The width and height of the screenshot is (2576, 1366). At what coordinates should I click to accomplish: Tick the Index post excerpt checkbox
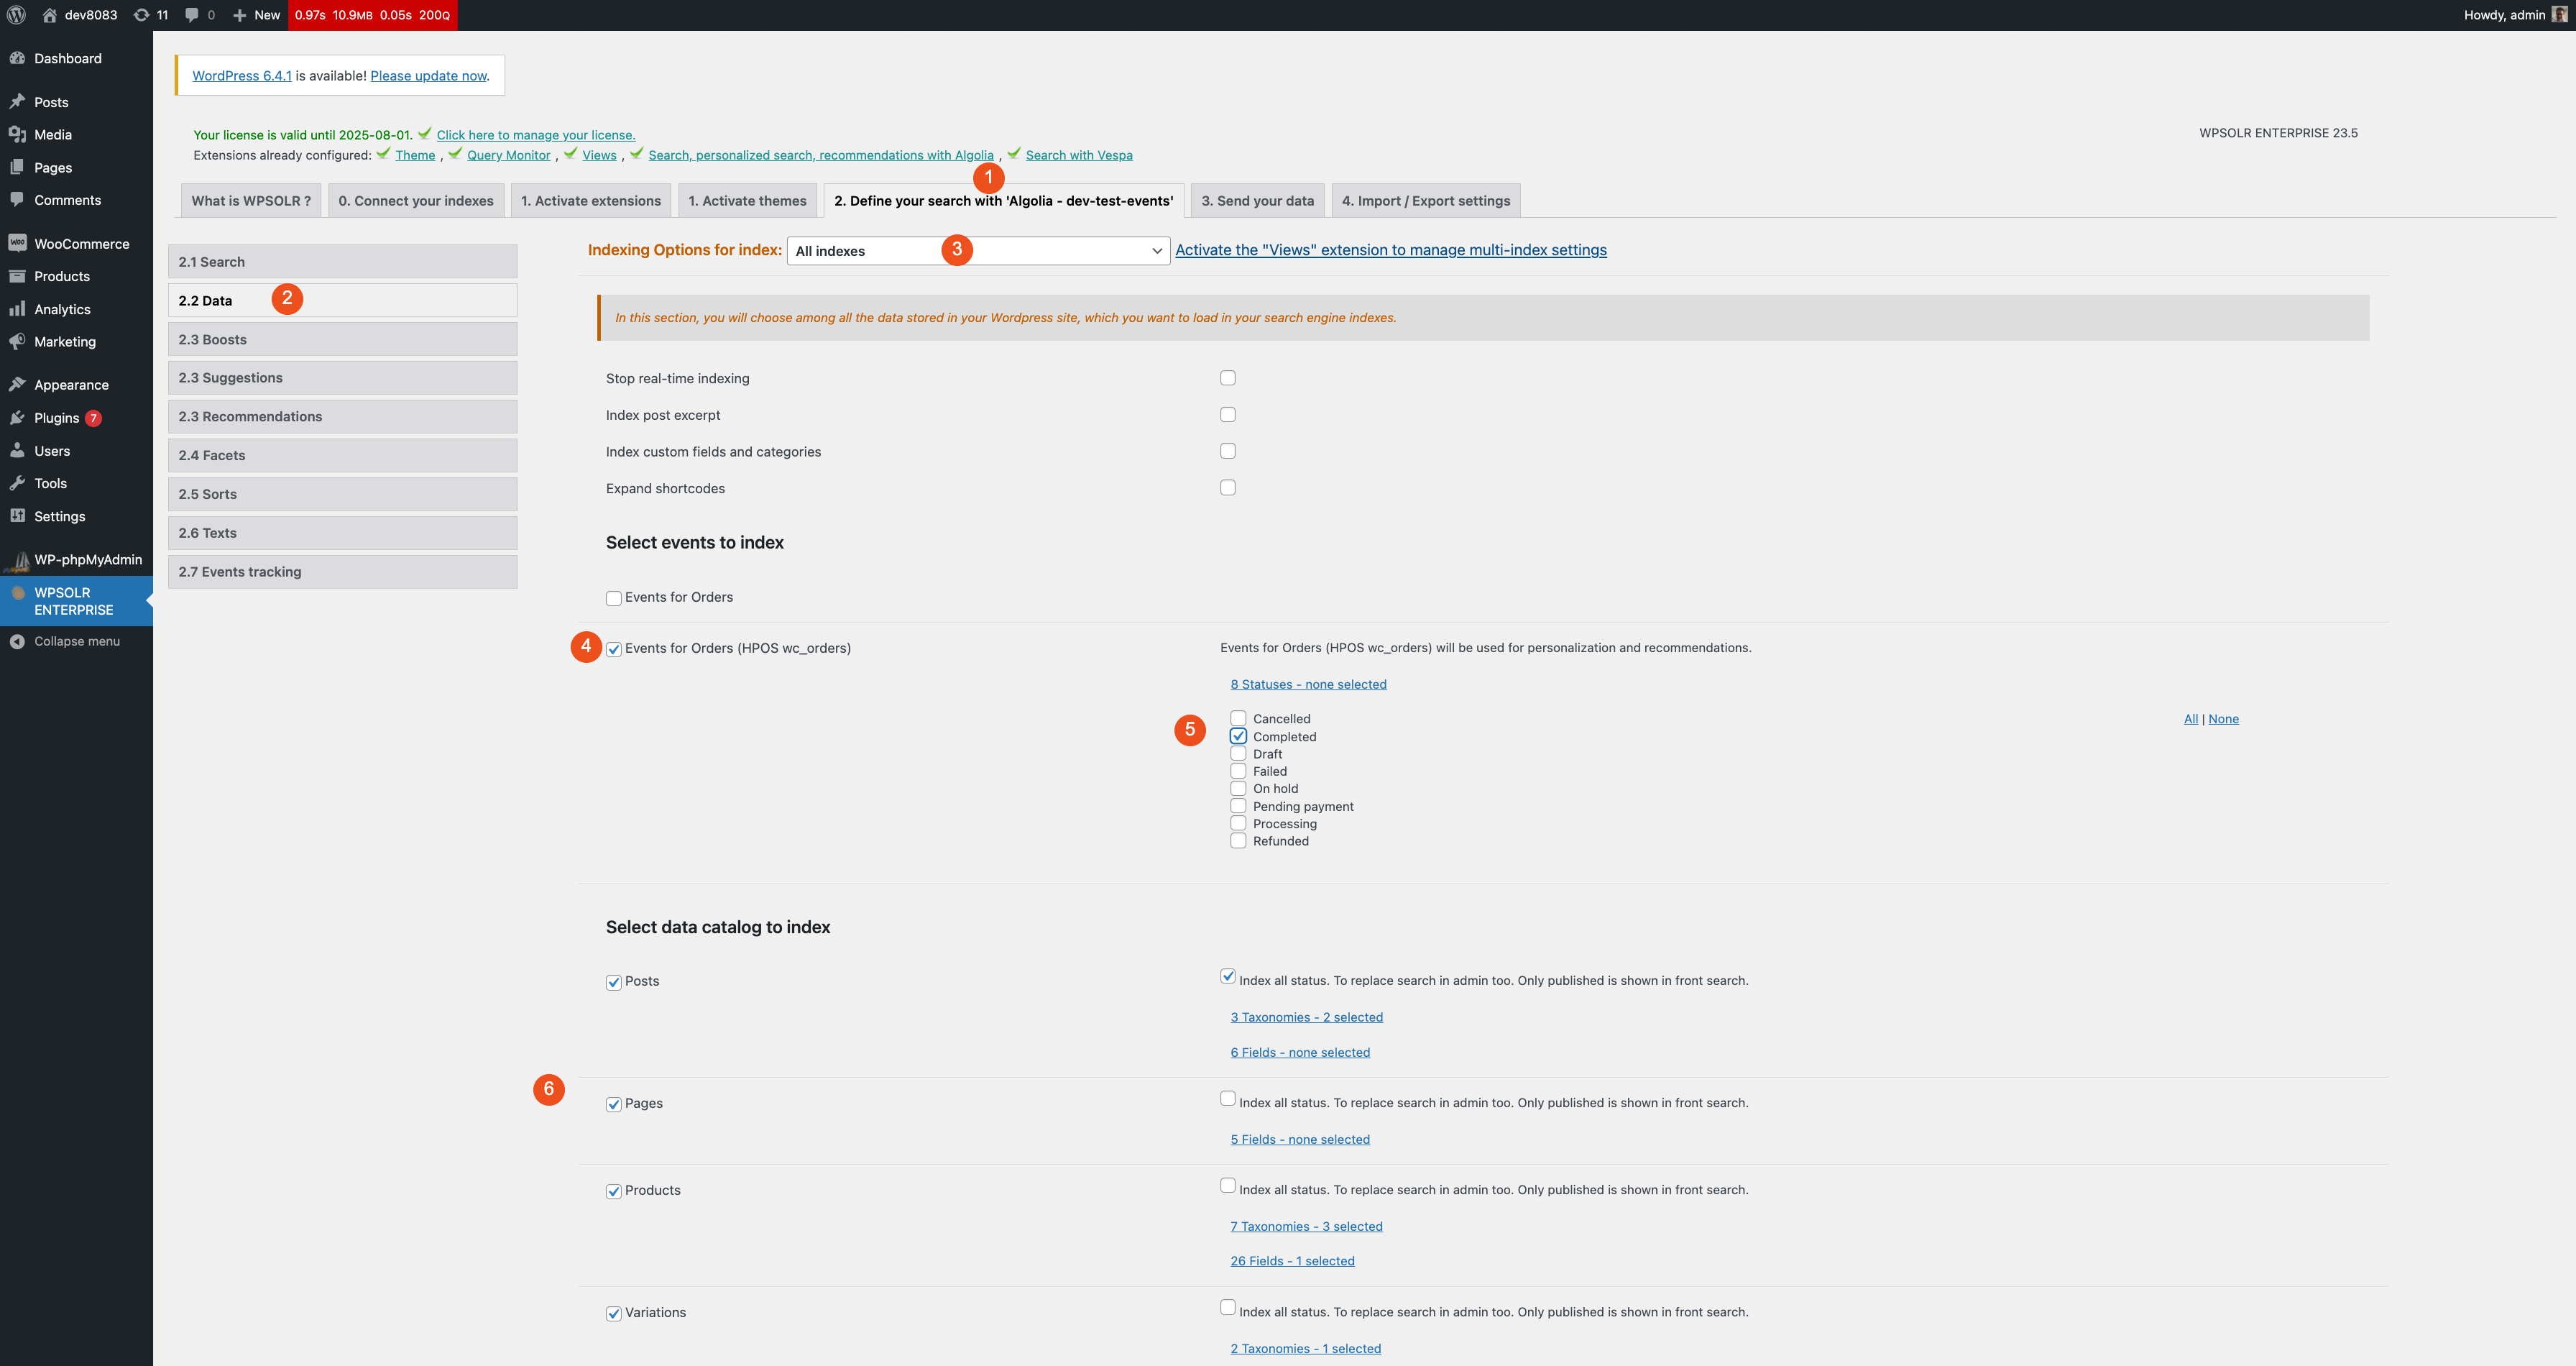pyautogui.click(x=1228, y=414)
